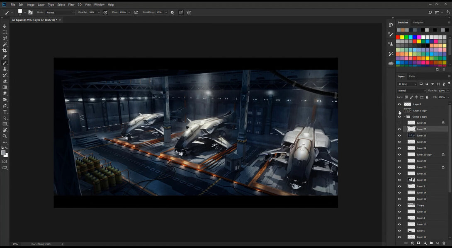Collapse the Group 1 copy folder
452x248 pixels.
[x=404, y=116]
